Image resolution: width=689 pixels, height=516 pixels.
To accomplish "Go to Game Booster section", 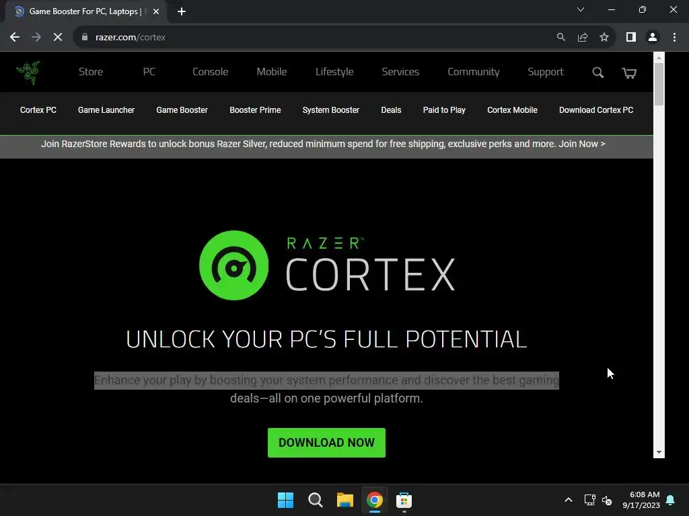I will [x=182, y=110].
